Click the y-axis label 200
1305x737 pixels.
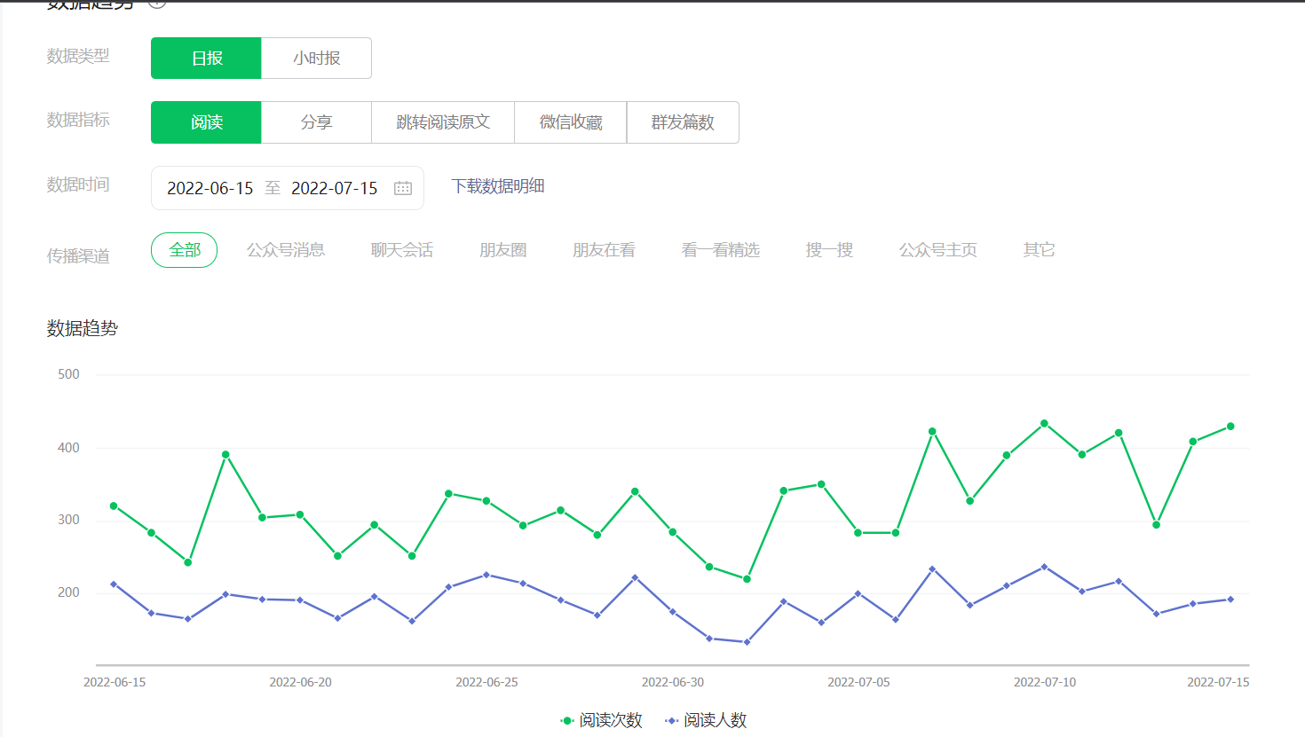point(68,592)
